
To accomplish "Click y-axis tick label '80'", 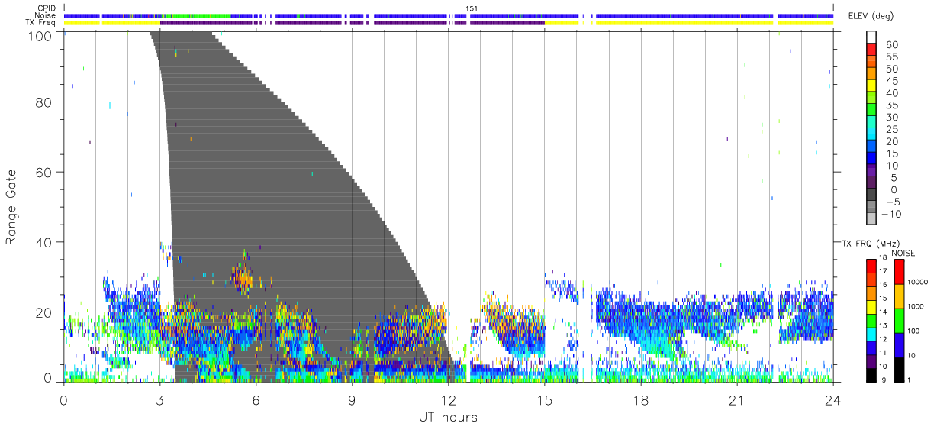I will (x=44, y=102).
